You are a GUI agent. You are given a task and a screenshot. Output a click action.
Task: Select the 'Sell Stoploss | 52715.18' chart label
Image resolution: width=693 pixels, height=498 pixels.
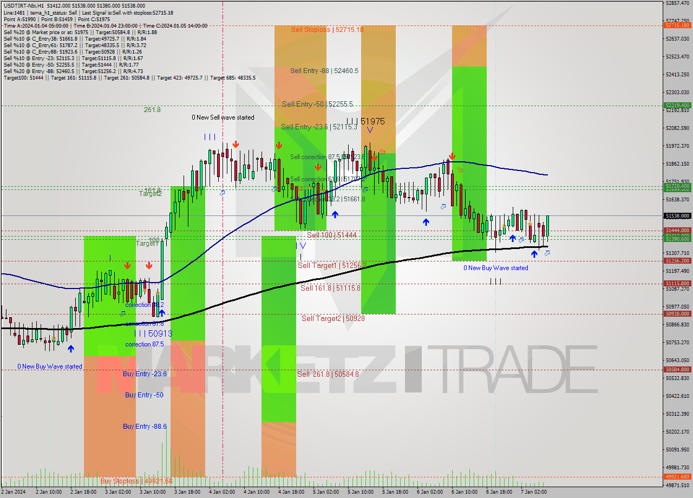327,30
